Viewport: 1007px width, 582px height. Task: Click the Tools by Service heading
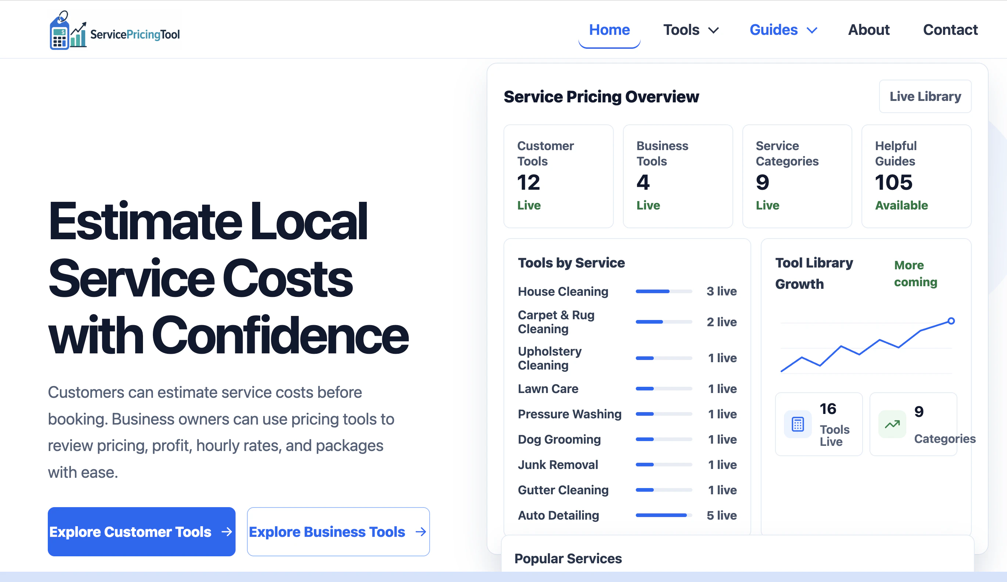(x=571, y=263)
